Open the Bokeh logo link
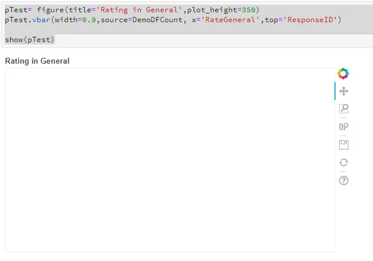The height and width of the screenshot is (261, 373). click(343, 74)
